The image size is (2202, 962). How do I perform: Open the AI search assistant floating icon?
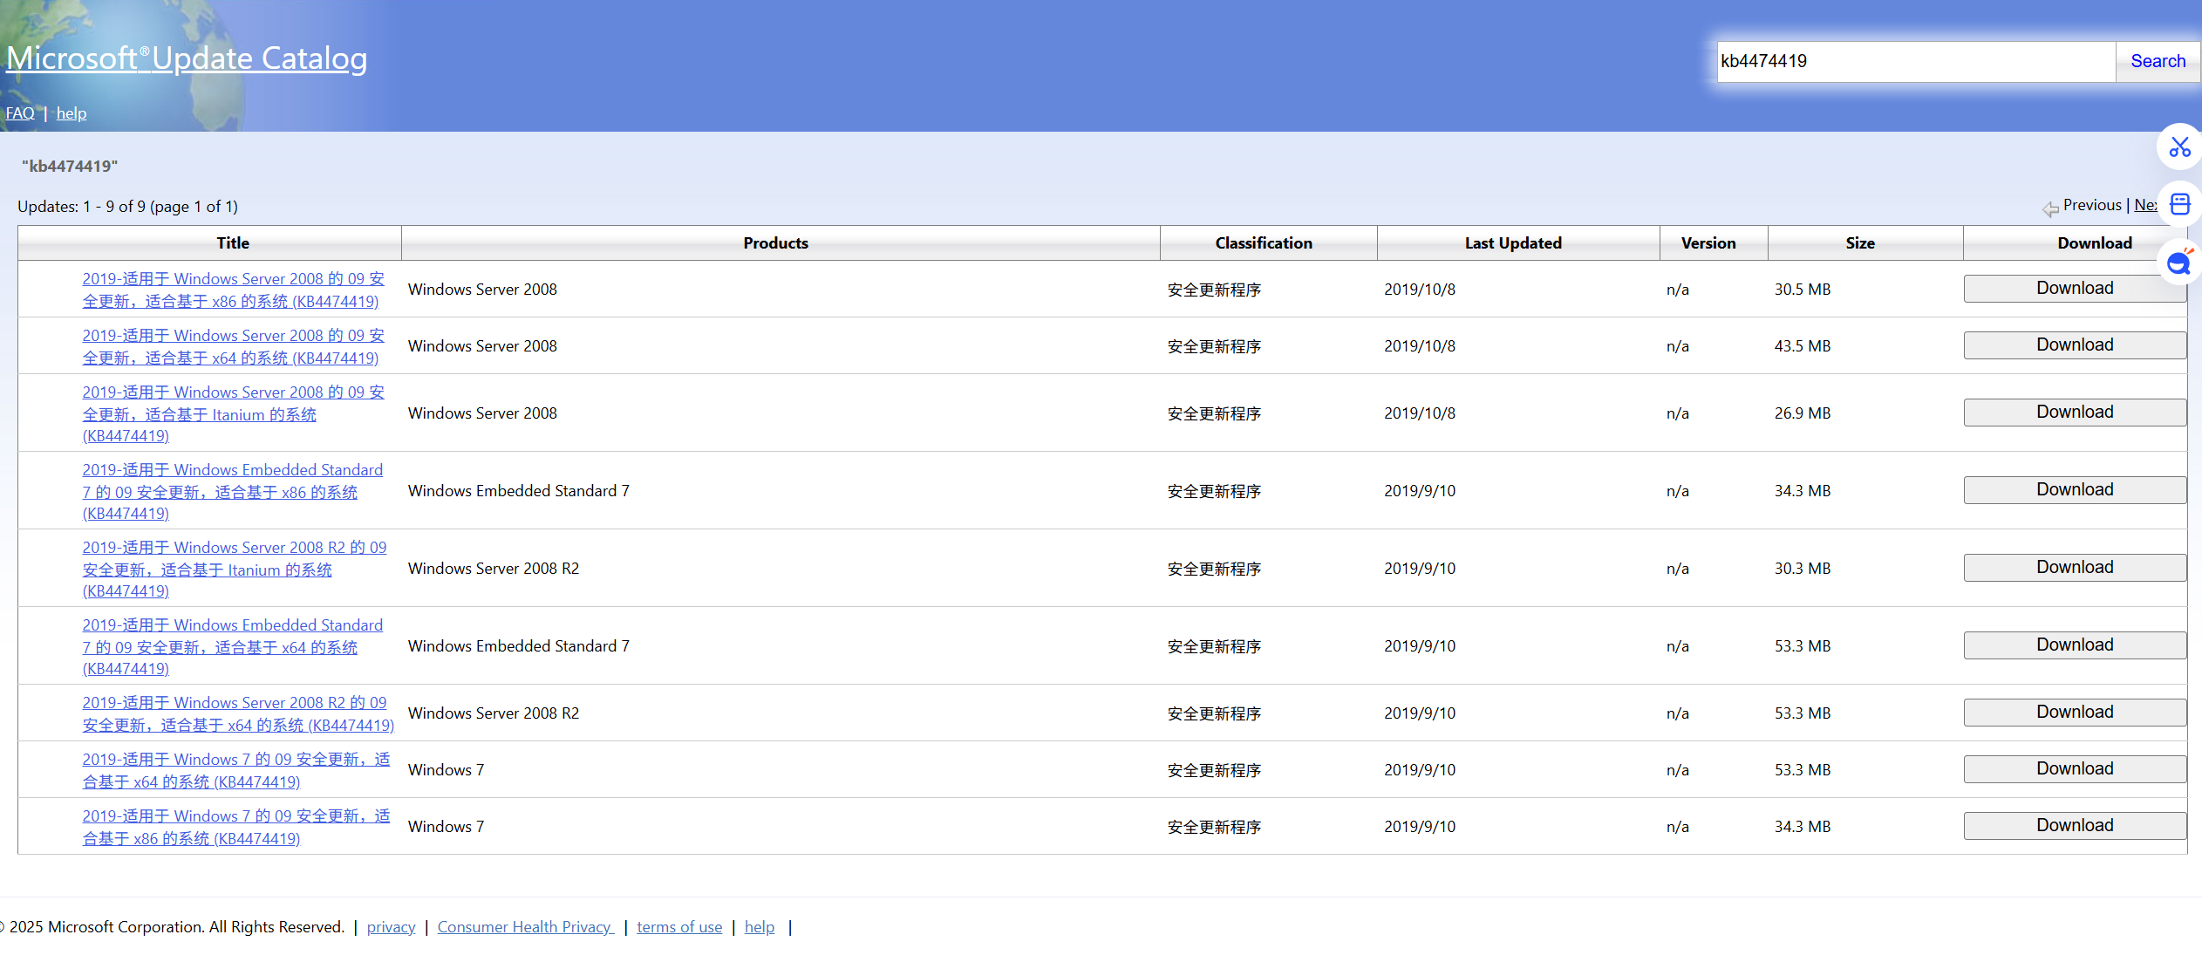click(2179, 262)
